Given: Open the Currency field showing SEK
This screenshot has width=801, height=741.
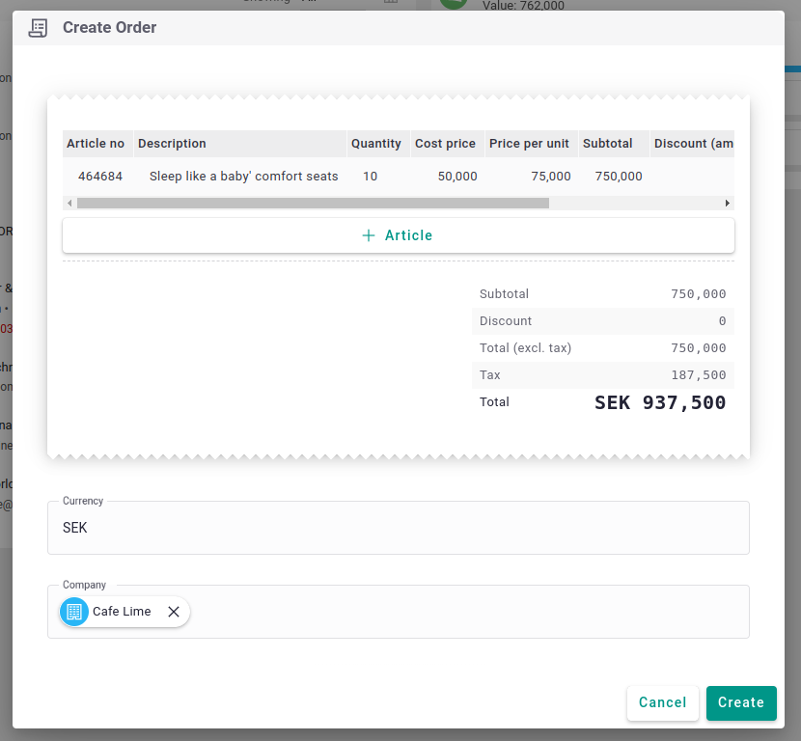Looking at the screenshot, I should coord(398,528).
